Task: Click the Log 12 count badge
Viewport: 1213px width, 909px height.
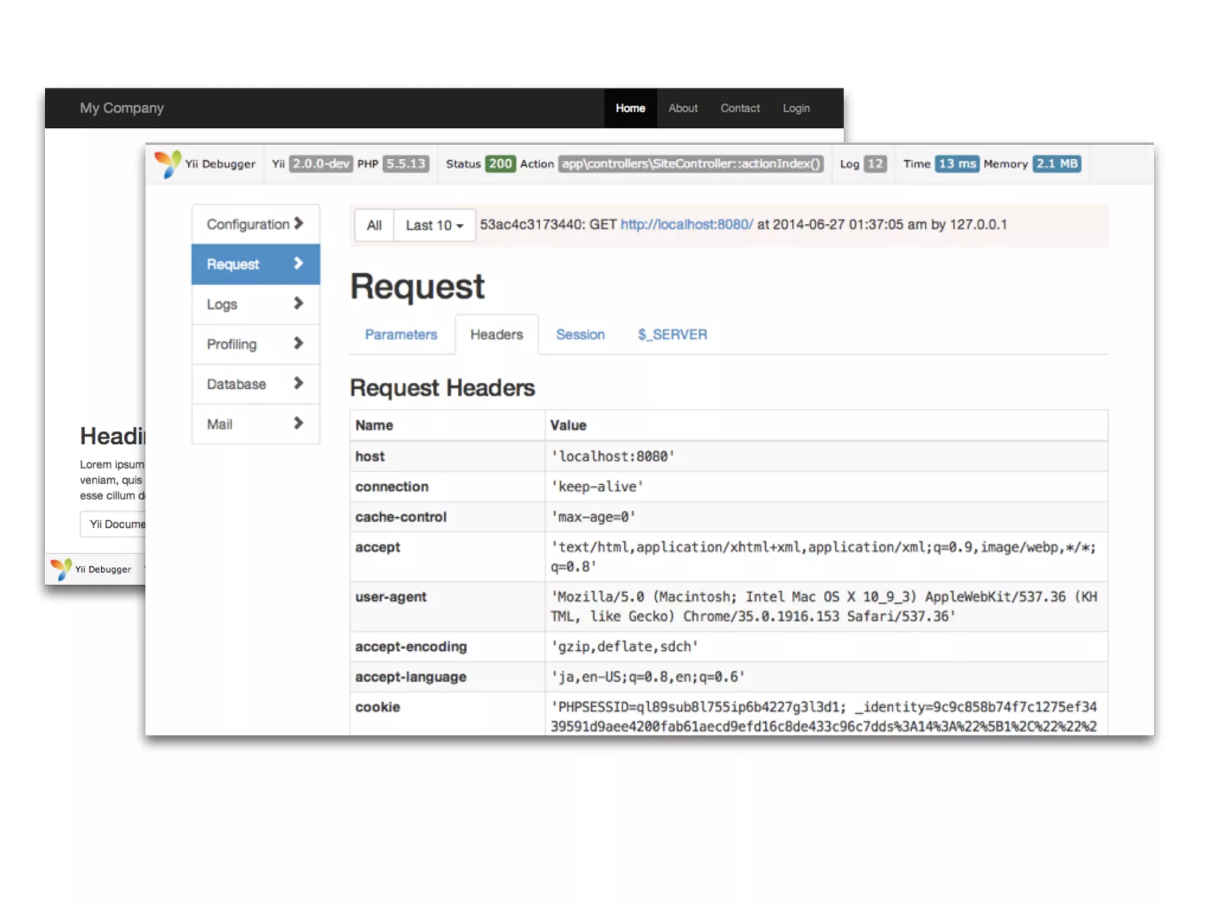Action: (x=875, y=164)
